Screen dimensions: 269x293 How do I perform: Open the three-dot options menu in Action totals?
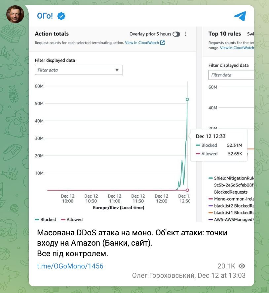tap(186, 34)
